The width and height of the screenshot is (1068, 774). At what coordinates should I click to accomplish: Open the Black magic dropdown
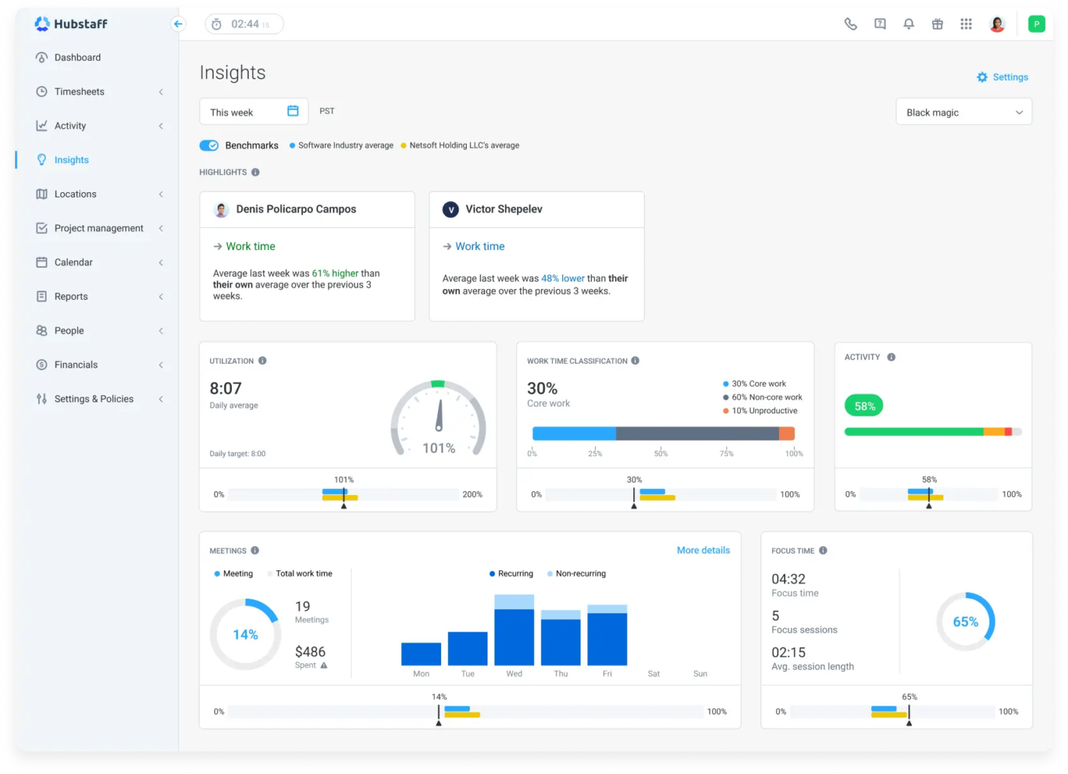(x=963, y=112)
